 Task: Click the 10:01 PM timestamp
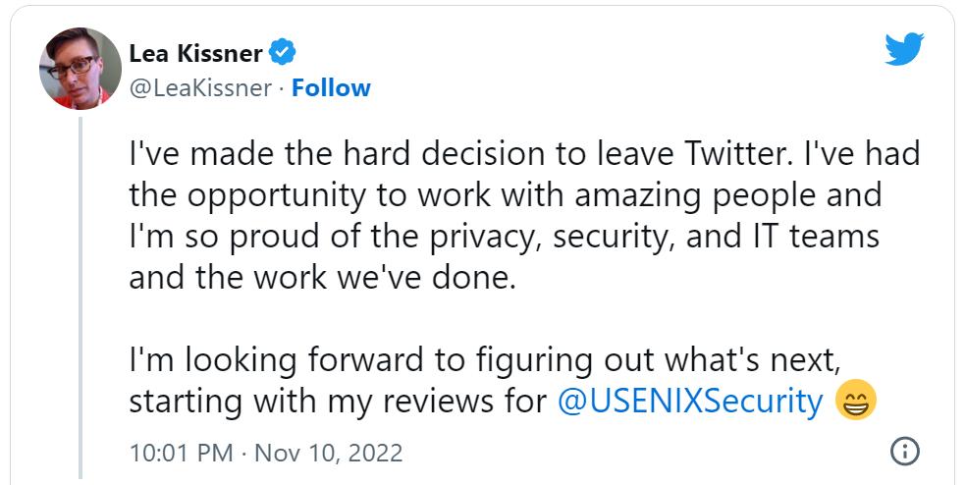point(181,453)
